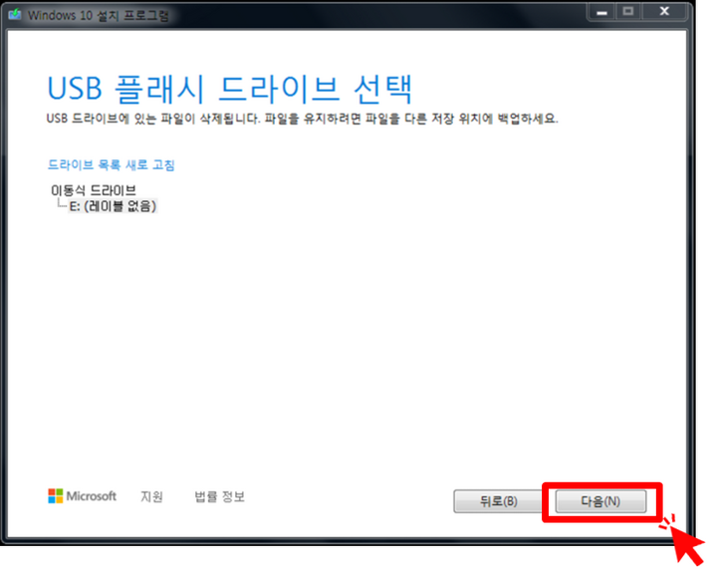This screenshot has width=717, height=575.
Task: Refresh the drive list via 드라이브 목록 새로 고침
Action: [x=112, y=164]
